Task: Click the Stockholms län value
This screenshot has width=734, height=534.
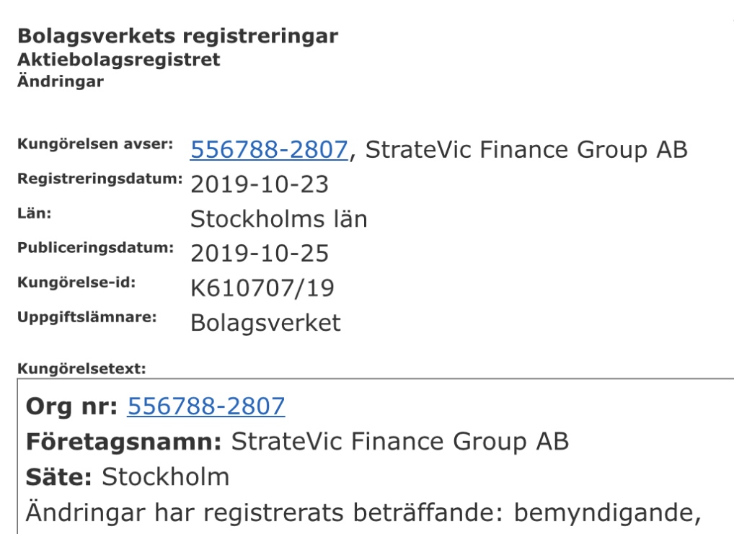Action: tap(279, 218)
